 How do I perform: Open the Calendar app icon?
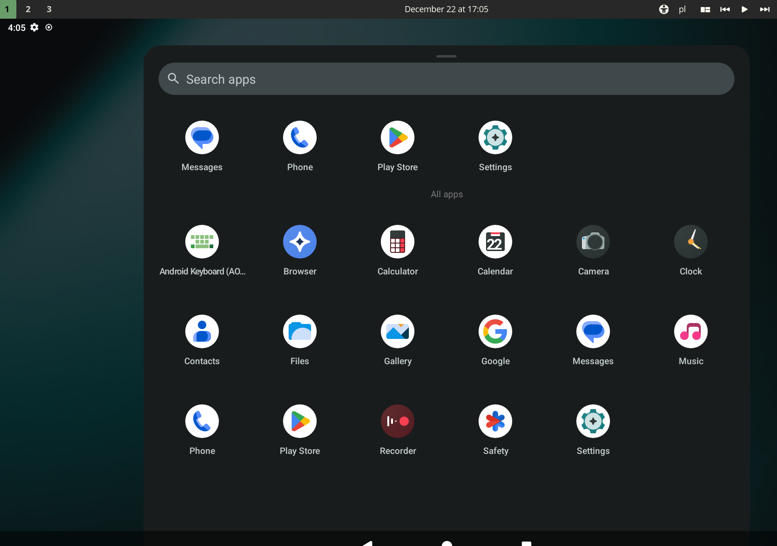495,242
